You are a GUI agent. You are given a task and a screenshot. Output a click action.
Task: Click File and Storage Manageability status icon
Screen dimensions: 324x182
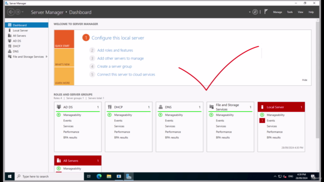(x=211, y=115)
